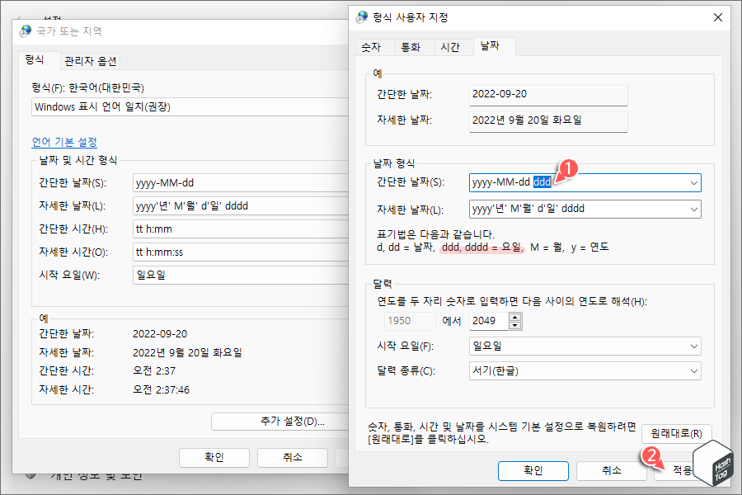The height and width of the screenshot is (495, 742).
Task: Open the 달력 종류(C) dropdown
Action: tap(693, 371)
